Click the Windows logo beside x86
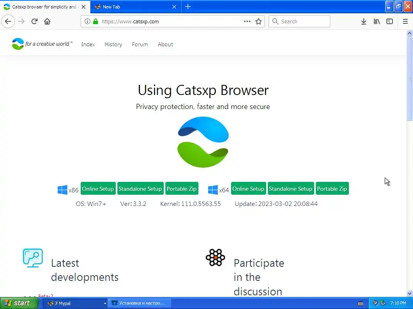 (x=63, y=190)
